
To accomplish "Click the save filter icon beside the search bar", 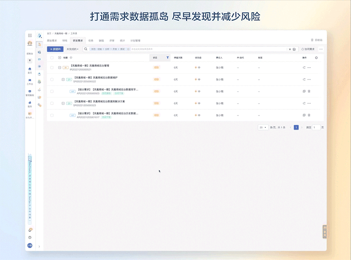I will (294, 49).
